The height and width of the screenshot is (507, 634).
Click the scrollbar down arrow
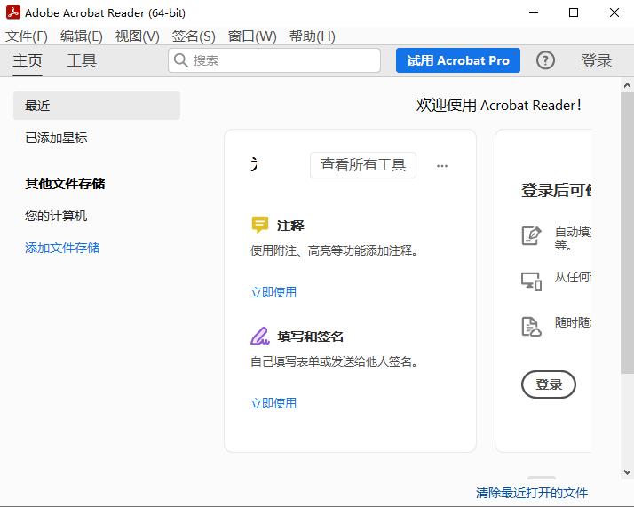click(x=627, y=472)
